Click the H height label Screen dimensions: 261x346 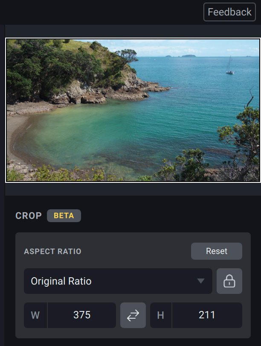point(161,315)
